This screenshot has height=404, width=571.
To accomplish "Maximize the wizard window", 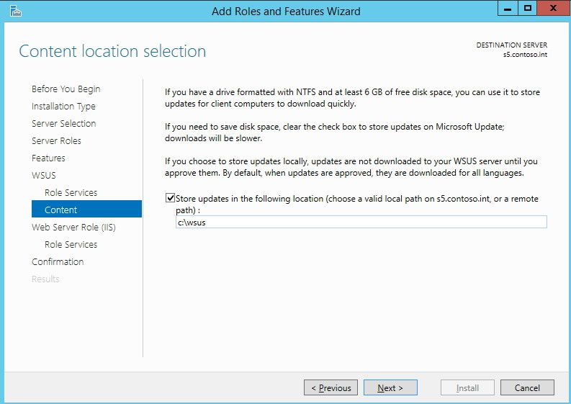I will click(527, 8).
